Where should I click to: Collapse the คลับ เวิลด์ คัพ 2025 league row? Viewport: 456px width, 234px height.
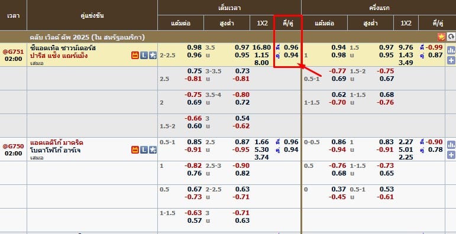(228, 37)
